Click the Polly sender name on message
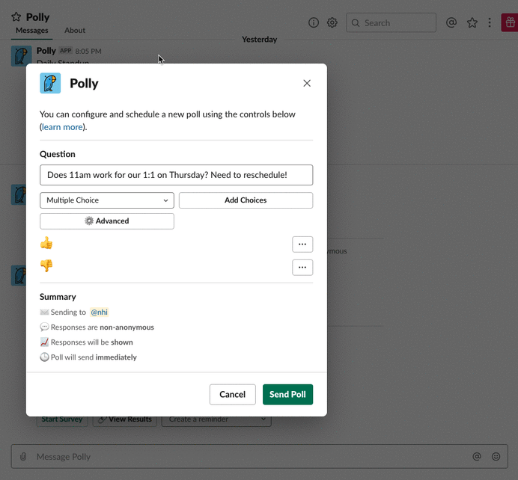This screenshot has height=480, width=518. pos(46,51)
